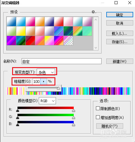Select the lavender-gray preset gradient in second row
This screenshot has width=135, height=142.
pyautogui.click(x=49, y=31)
